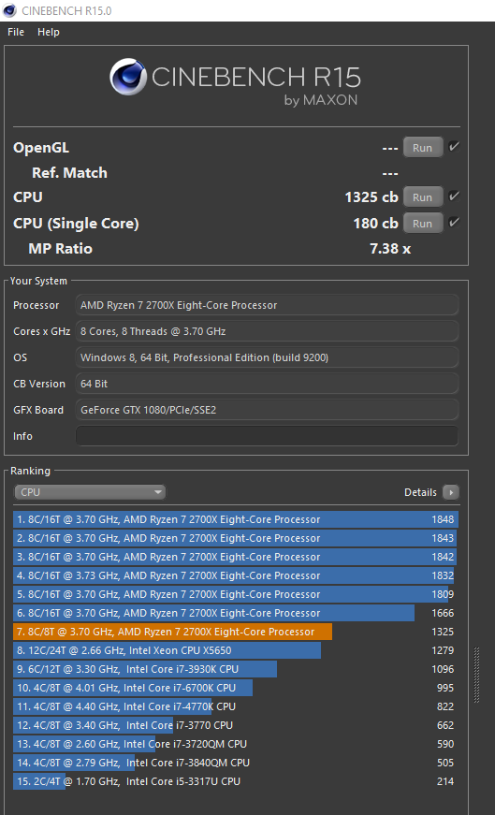
Task: Run the CPU benchmark
Action: pos(423,197)
